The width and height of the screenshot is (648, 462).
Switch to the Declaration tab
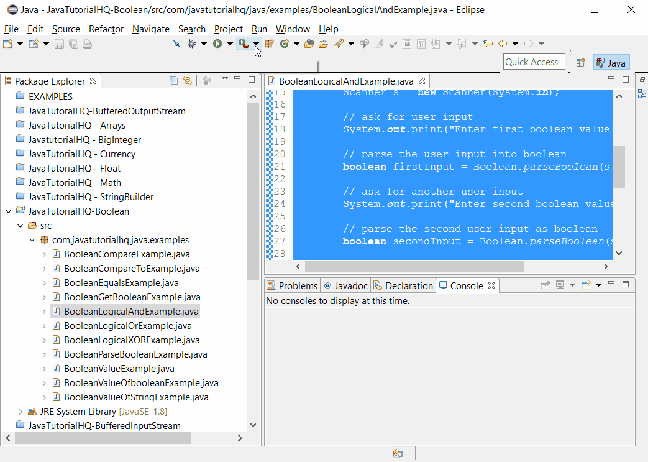403,286
